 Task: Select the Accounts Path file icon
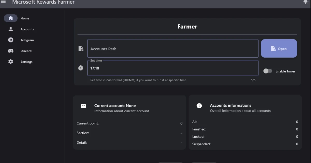(x=81, y=48)
